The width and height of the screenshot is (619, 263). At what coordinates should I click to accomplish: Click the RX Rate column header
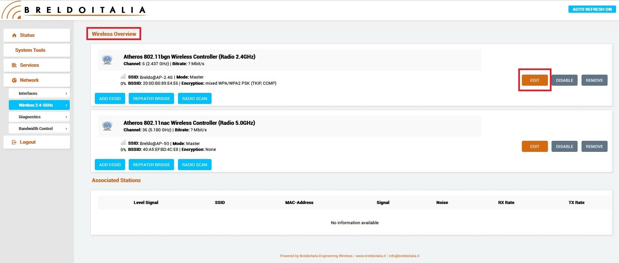coord(506,202)
